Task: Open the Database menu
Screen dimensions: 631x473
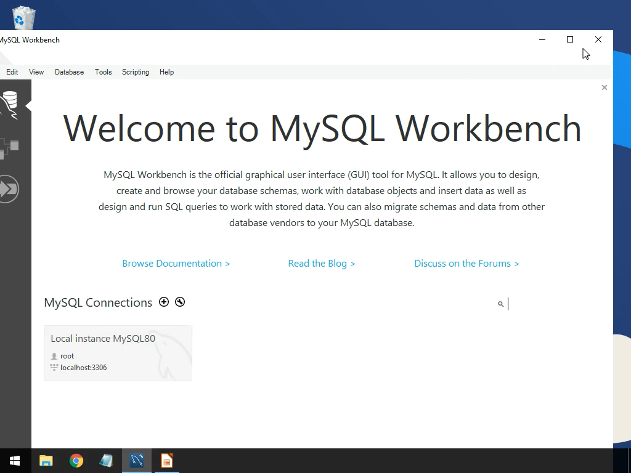Action: point(69,72)
